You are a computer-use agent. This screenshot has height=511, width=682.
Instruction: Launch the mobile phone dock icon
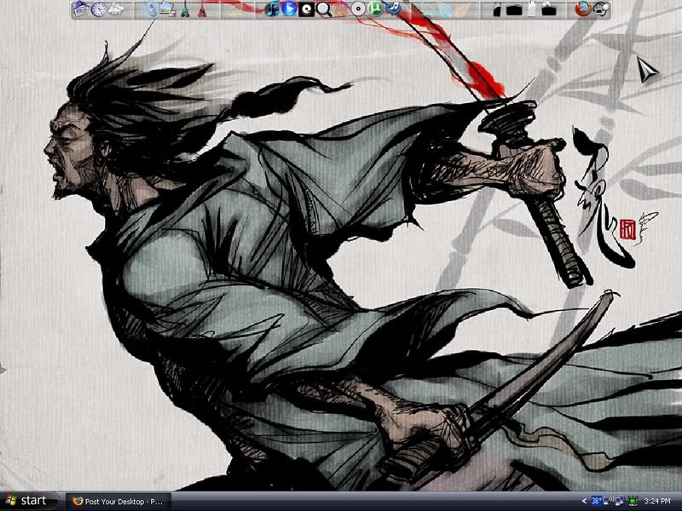[150, 9]
